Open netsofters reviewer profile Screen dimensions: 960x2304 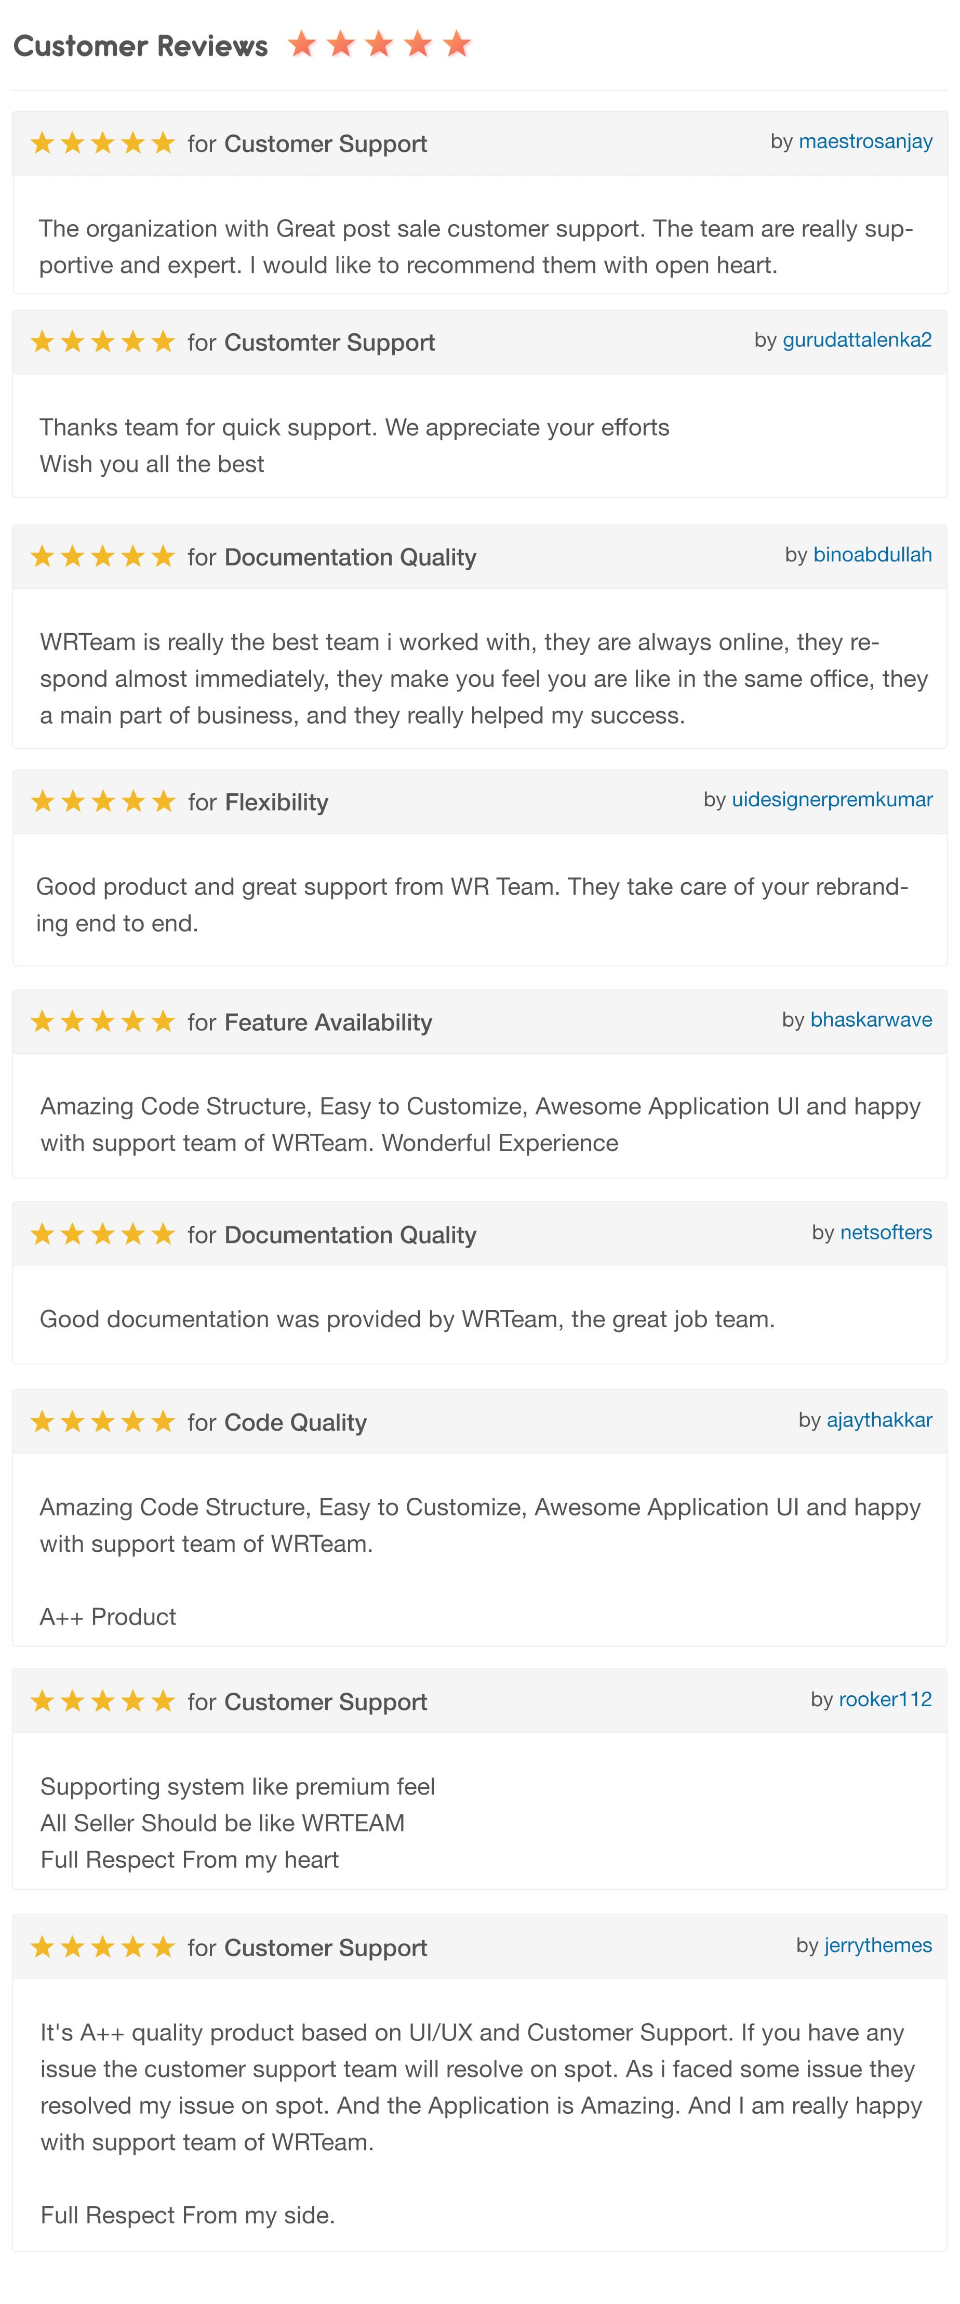coord(885,1233)
